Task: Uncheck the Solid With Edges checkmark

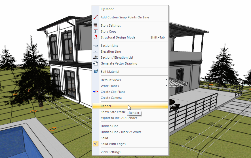Action: point(96,144)
